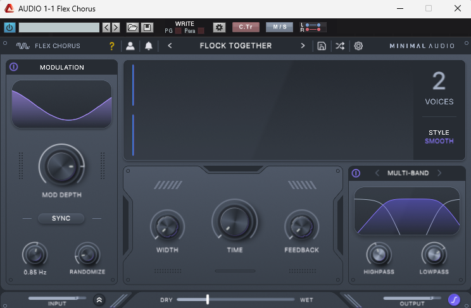Toggle the Sync button

pos(61,218)
